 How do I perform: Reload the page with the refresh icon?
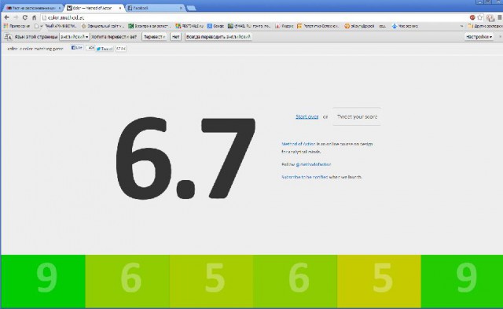24,17
